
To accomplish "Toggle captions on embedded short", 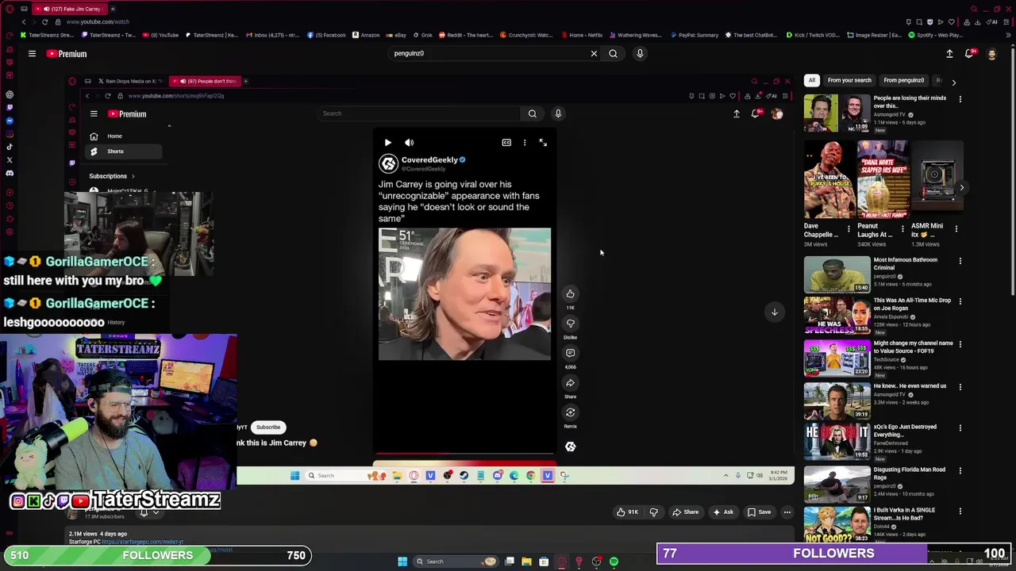I will pyautogui.click(x=506, y=143).
